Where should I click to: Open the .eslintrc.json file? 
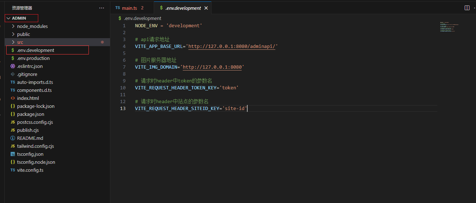tap(29, 66)
